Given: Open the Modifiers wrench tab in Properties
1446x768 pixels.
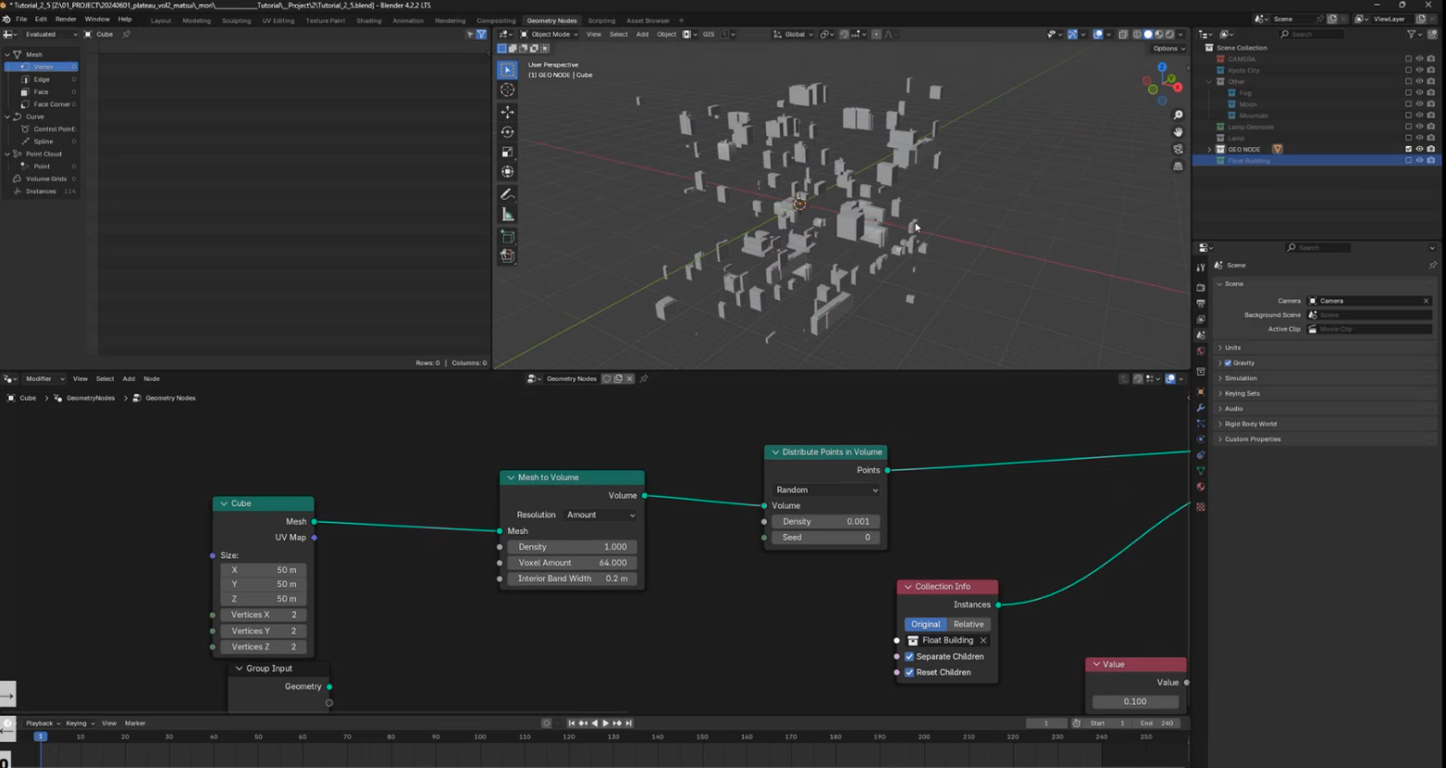Looking at the screenshot, I should pos(1201,408).
